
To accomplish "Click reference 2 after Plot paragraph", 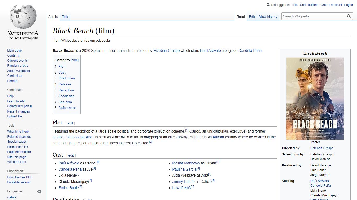I will (151, 142).
